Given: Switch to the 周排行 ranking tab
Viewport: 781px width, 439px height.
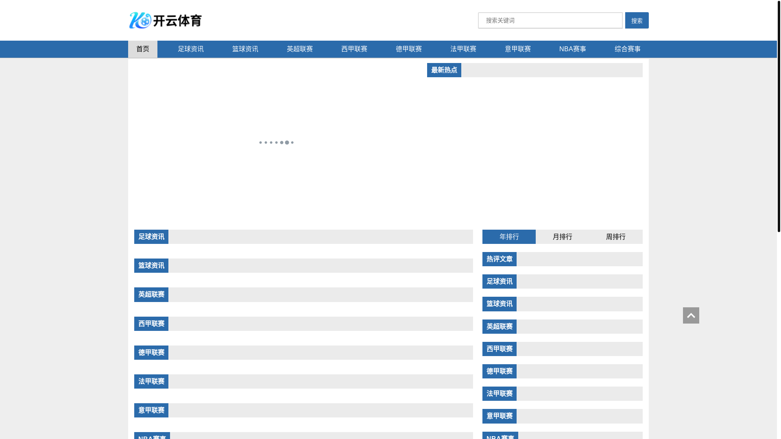Looking at the screenshot, I should pos(615,237).
